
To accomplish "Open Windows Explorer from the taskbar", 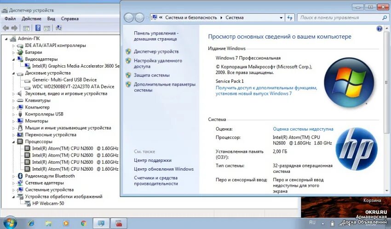I will click(x=48, y=223).
